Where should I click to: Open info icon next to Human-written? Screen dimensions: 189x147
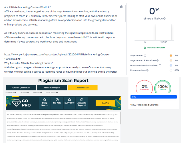point(147,70)
